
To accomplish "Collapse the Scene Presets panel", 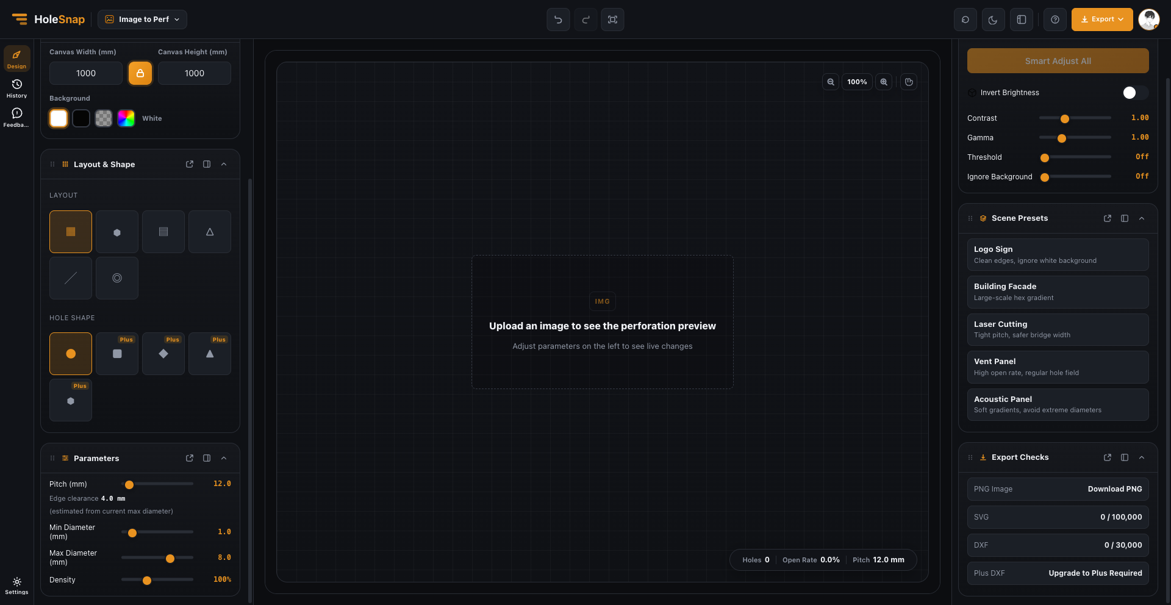I will click(x=1142, y=218).
